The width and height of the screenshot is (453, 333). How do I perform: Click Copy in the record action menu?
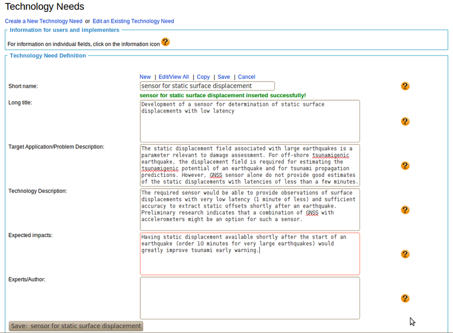coord(203,77)
